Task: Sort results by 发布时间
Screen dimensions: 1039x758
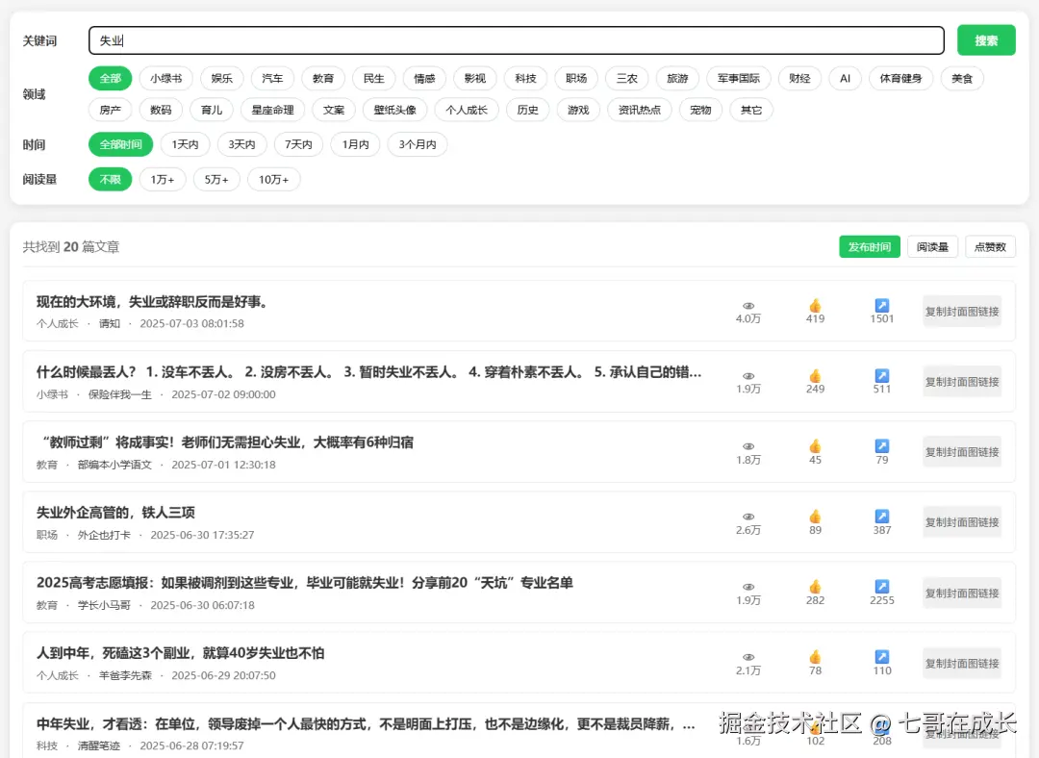Action: 870,246
